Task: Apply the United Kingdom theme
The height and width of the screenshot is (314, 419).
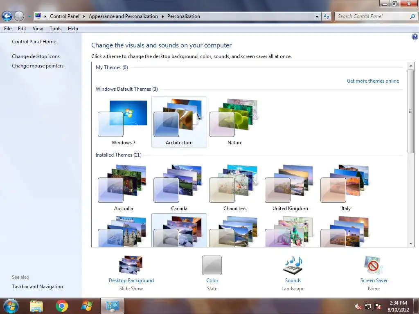Action: [290, 188]
